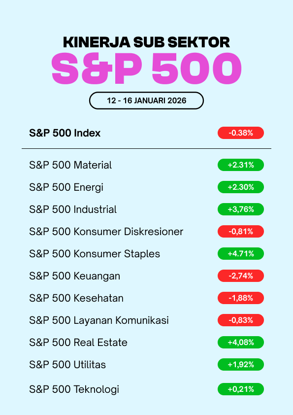Viewport: 293px width, 415px height.
Task: Click the -1,88% Kesehatan badge
Action: [x=241, y=298]
